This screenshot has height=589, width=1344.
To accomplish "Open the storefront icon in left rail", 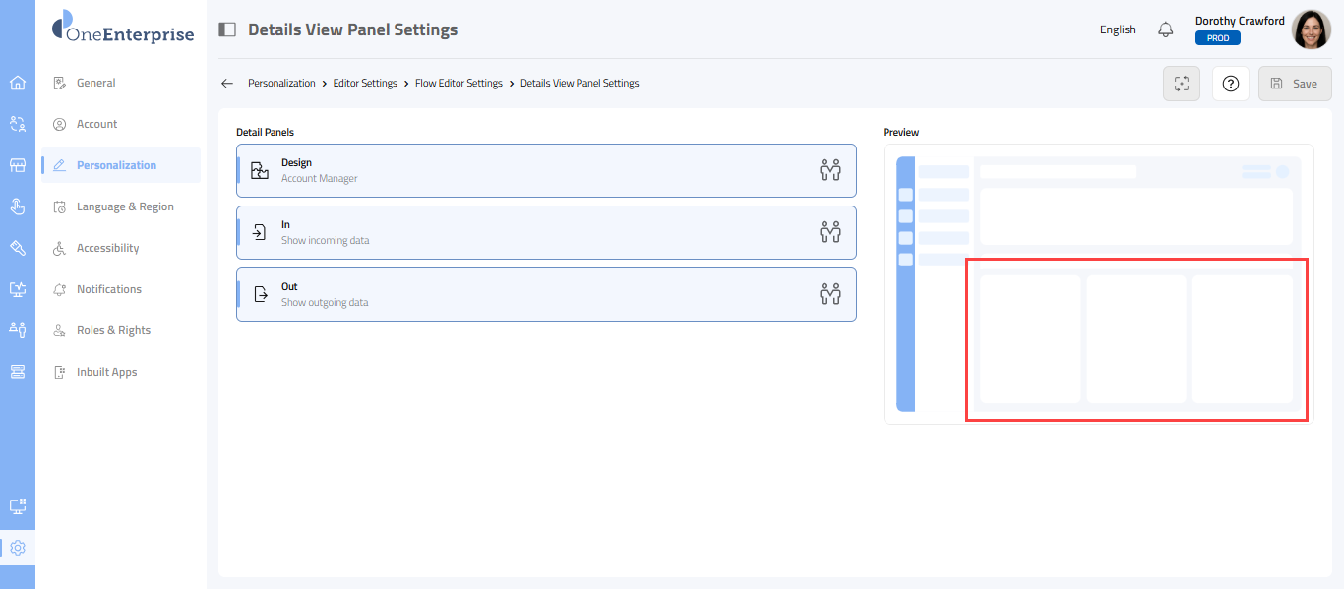I will [17, 165].
